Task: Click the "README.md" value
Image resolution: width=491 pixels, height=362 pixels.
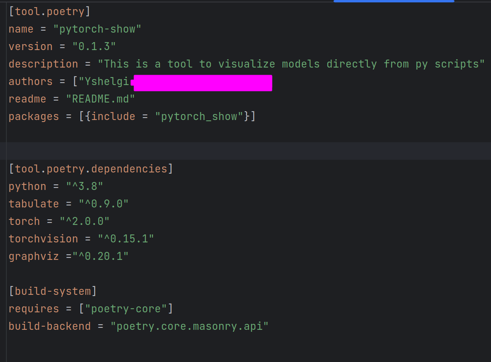Action: coord(101,99)
